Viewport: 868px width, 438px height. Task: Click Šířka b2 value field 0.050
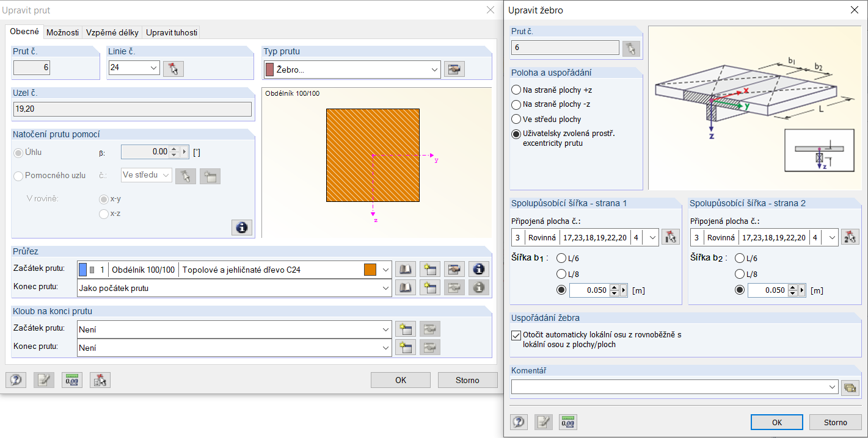[x=768, y=290]
